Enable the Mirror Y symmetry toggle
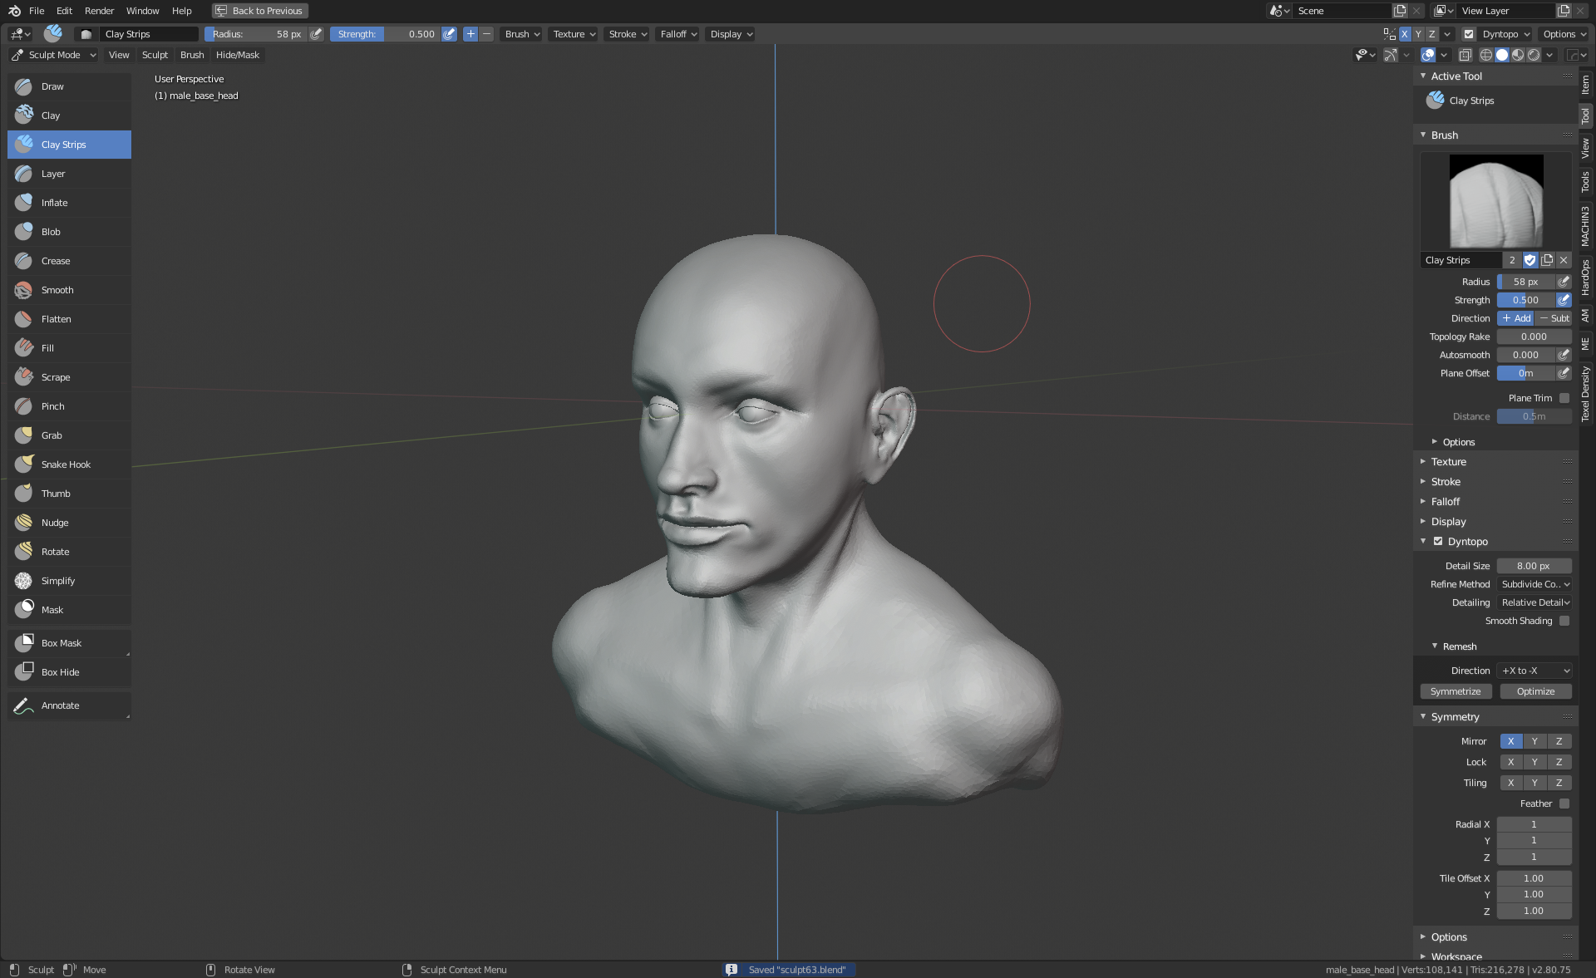The image size is (1596, 978). click(1534, 741)
